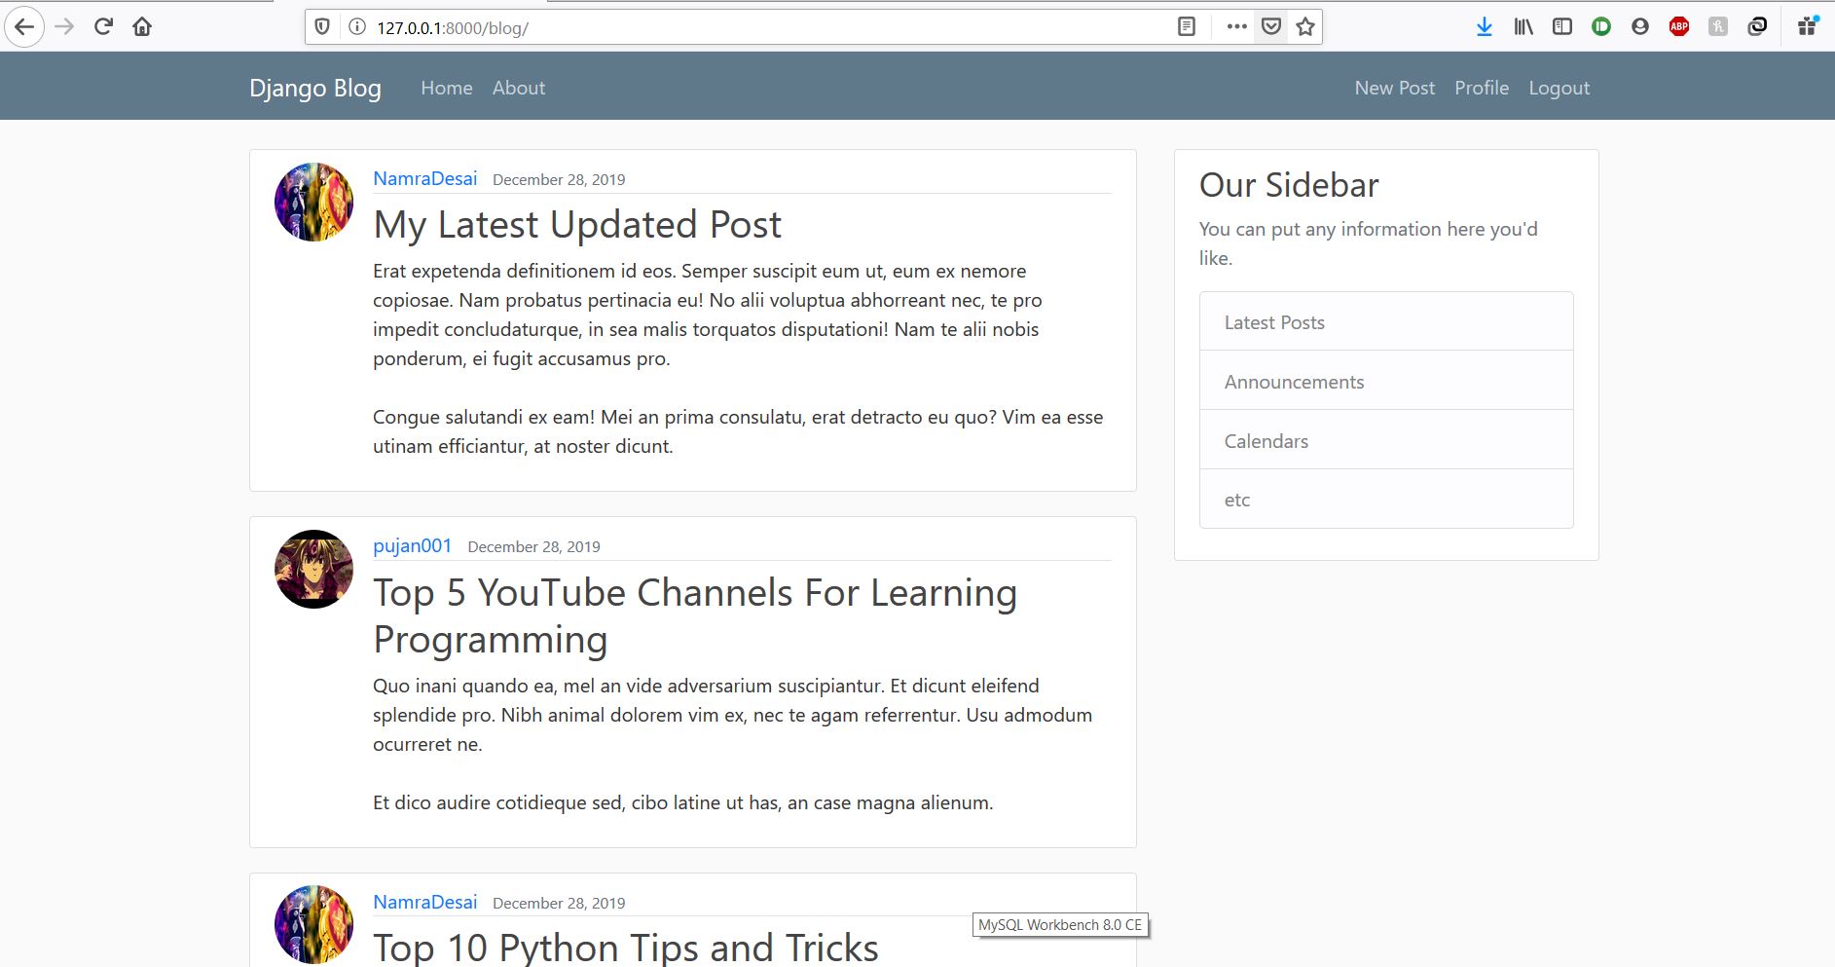Open the downloads arrow icon

1485,27
